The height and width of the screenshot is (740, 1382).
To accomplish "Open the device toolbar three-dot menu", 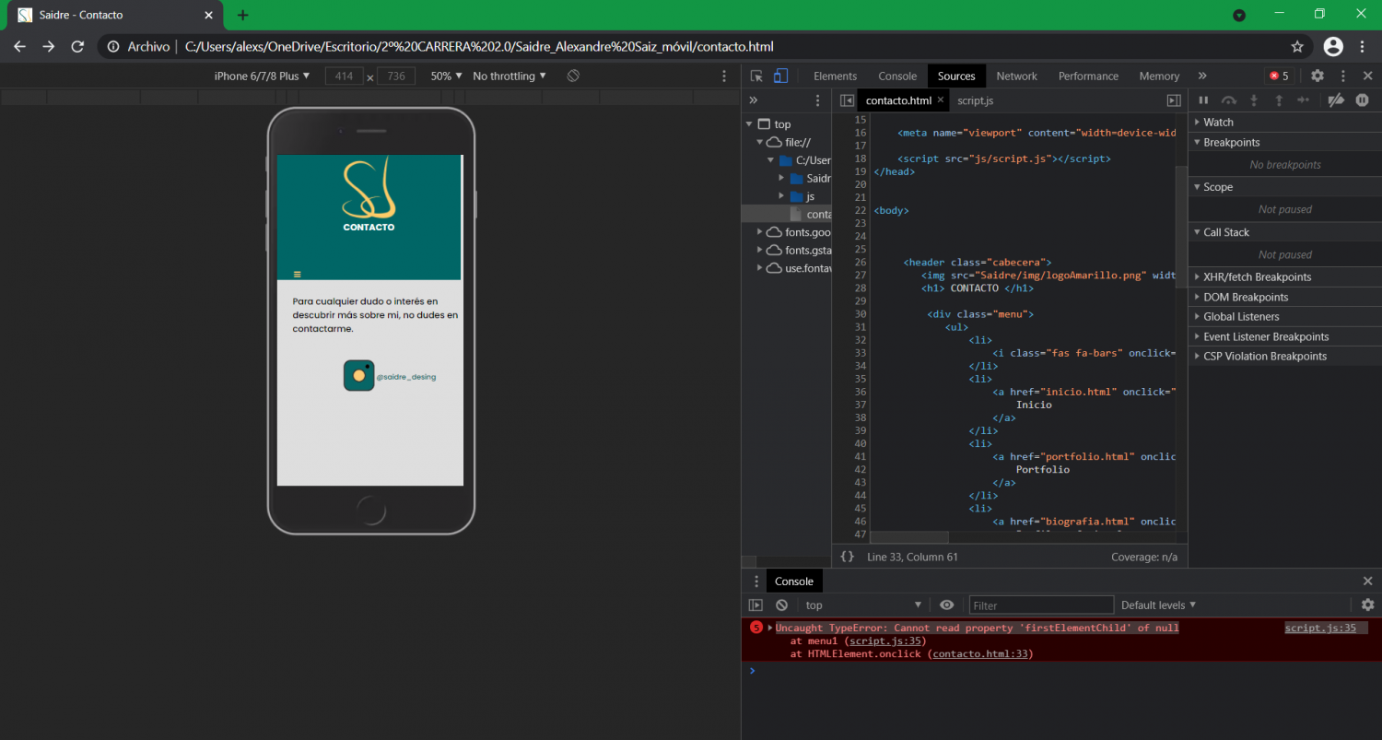I will click(x=724, y=76).
